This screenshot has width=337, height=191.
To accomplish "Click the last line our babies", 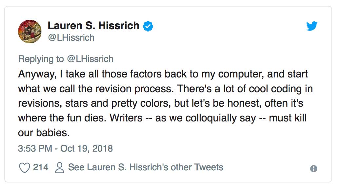I will pyautogui.click(x=44, y=133).
